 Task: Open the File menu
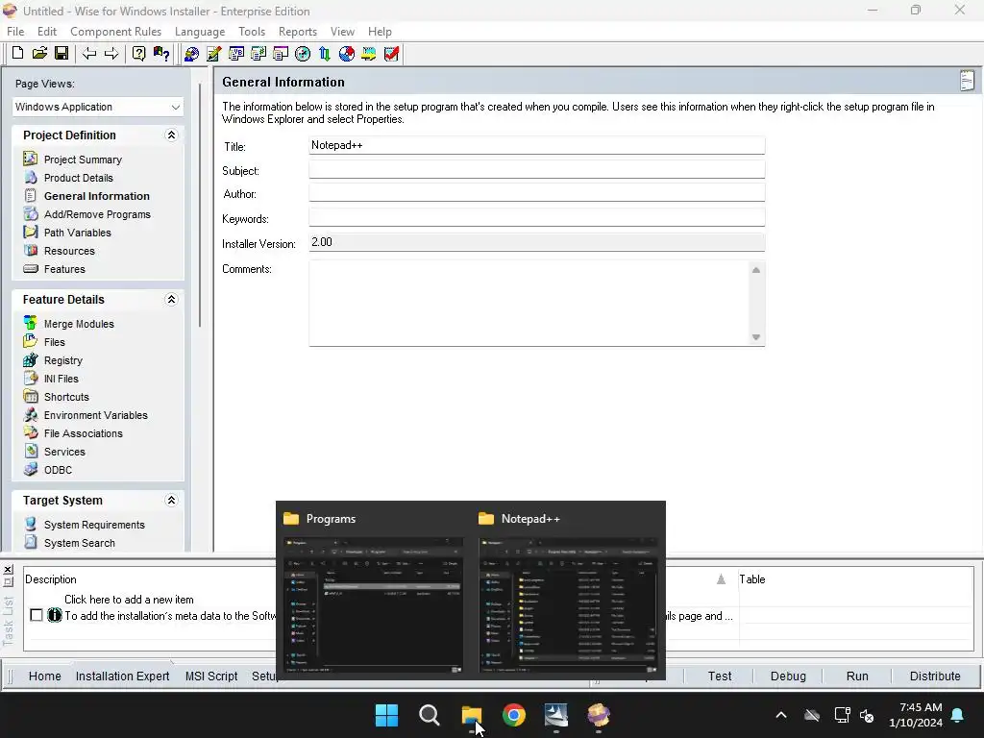[15, 32]
